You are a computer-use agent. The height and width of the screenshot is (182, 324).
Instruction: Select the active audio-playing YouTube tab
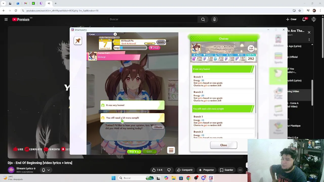click(49, 4)
